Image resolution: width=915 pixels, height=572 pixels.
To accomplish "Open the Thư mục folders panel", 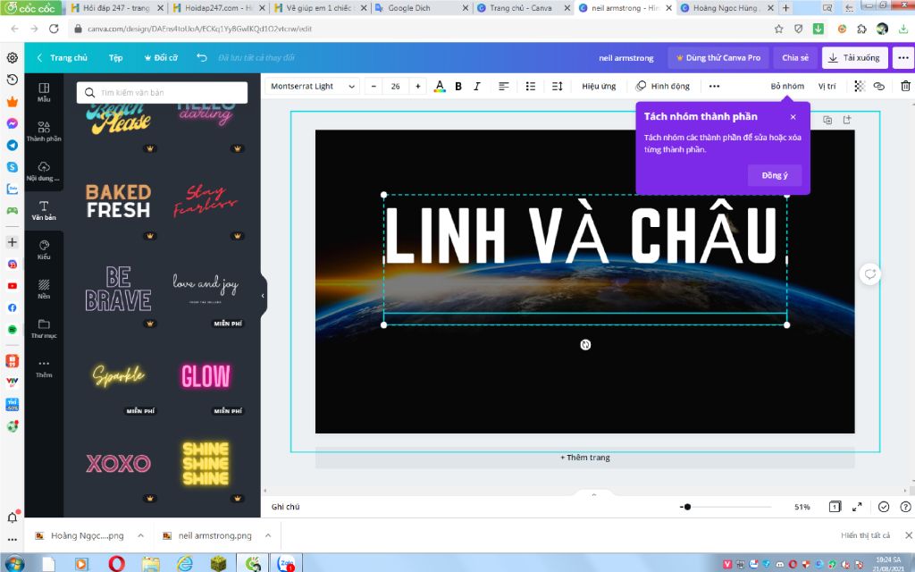I will [44, 329].
